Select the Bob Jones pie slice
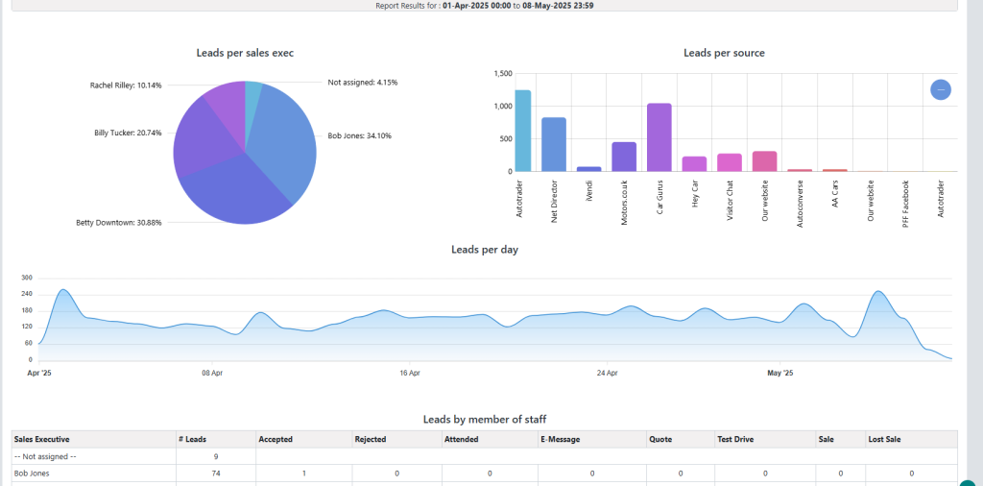983x486 pixels. pyautogui.click(x=288, y=139)
